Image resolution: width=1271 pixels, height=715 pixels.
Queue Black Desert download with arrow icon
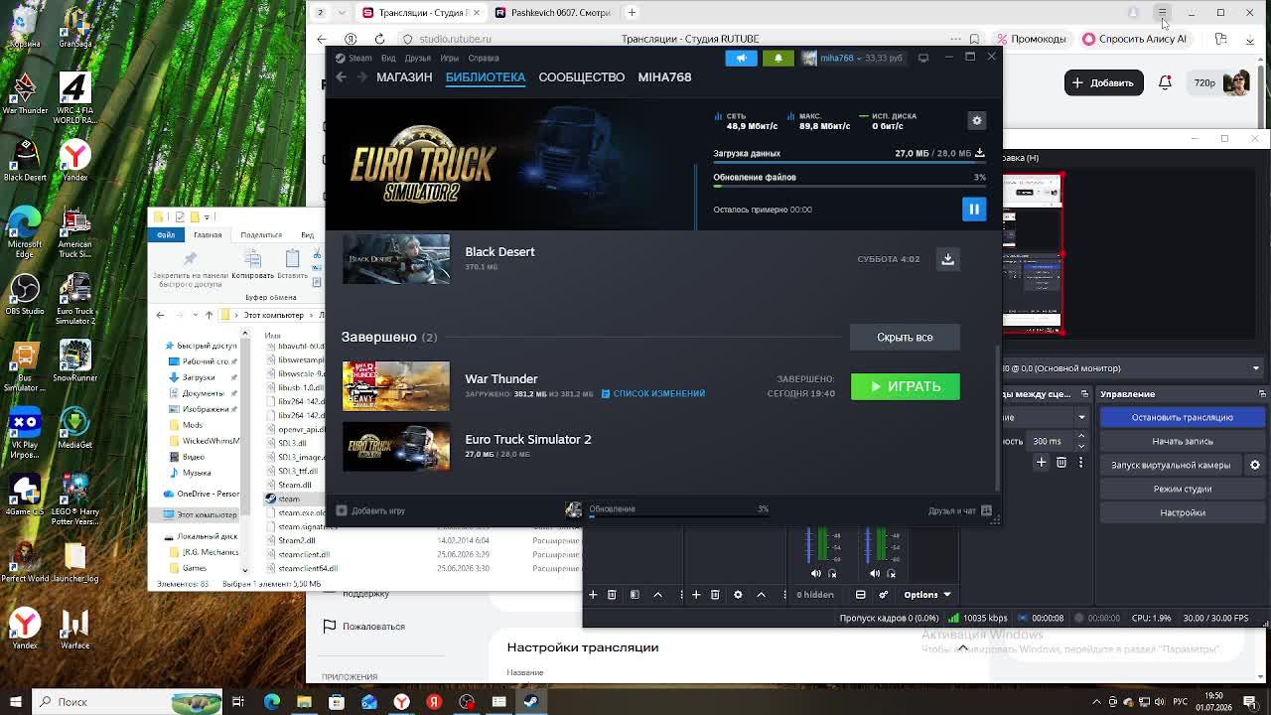click(947, 259)
